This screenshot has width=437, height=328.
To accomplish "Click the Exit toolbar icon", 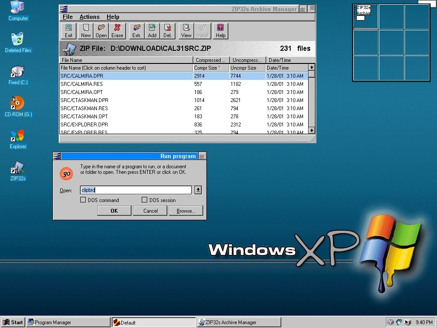I will [x=69, y=31].
